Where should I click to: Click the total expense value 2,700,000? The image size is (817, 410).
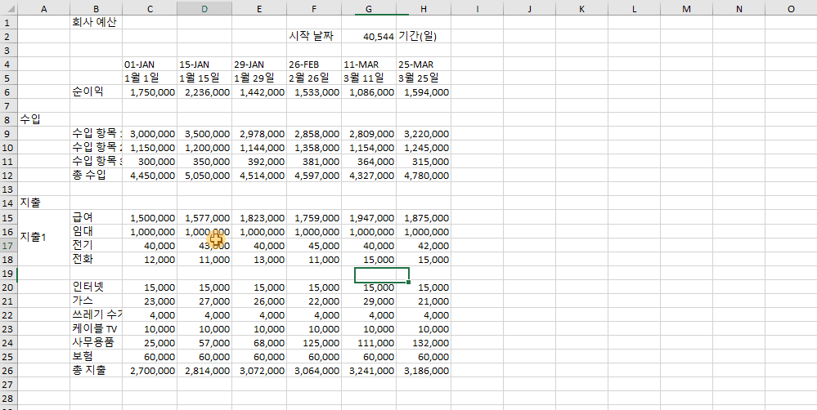click(150, 371)
